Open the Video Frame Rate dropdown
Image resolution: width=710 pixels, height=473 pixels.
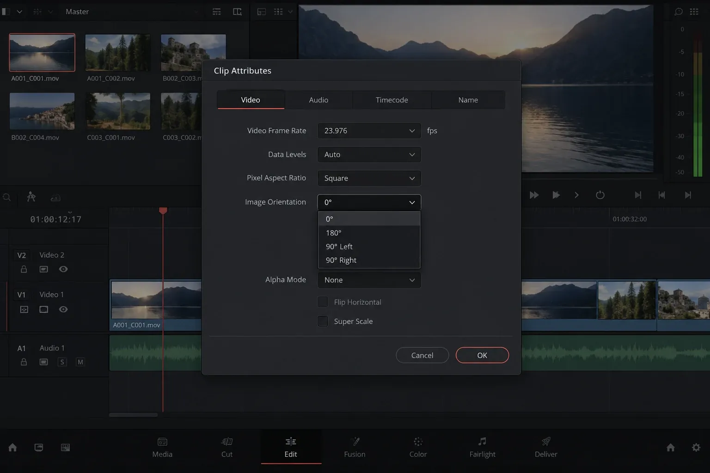point(369,131)
